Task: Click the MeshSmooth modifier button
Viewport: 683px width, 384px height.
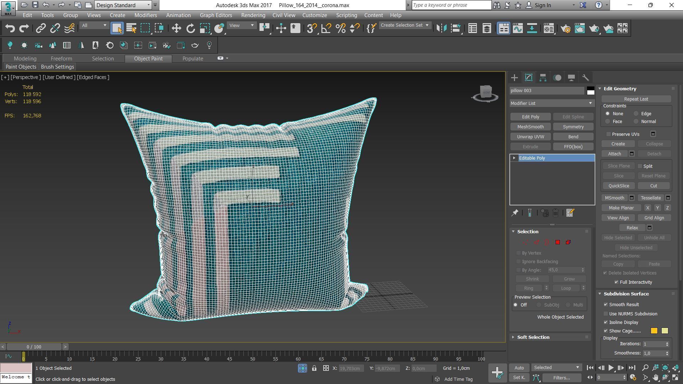Action: (530, 127)
